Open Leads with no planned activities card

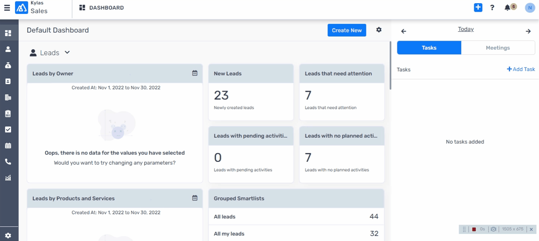pos(342,155)
